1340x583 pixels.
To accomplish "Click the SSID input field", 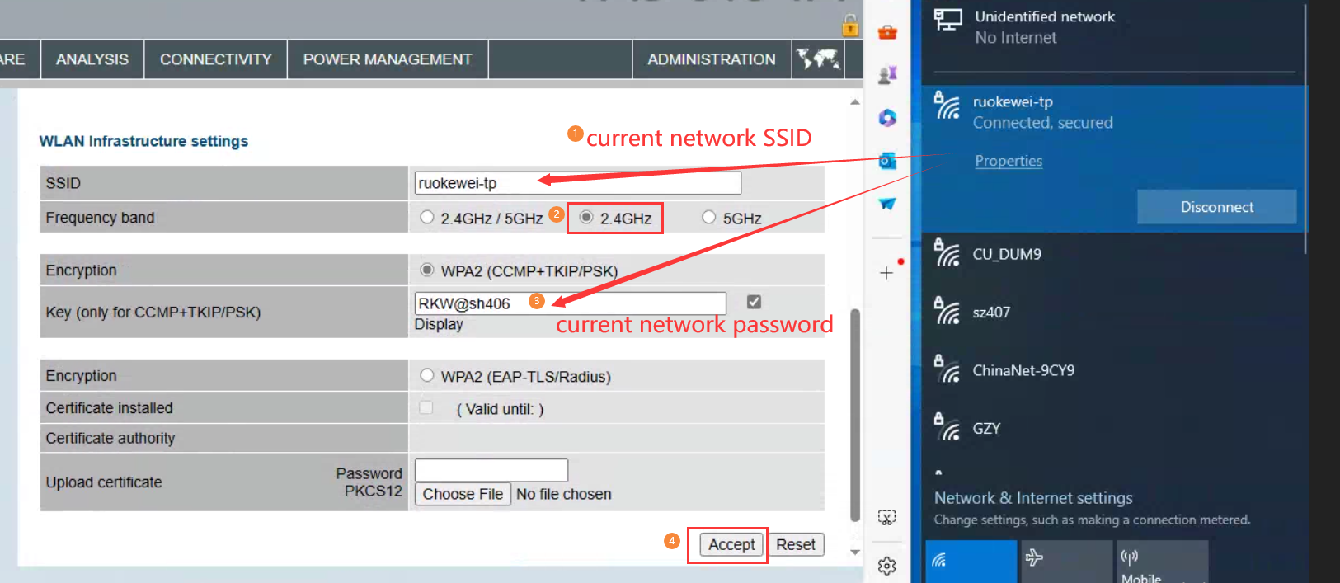I will [578, 183].
